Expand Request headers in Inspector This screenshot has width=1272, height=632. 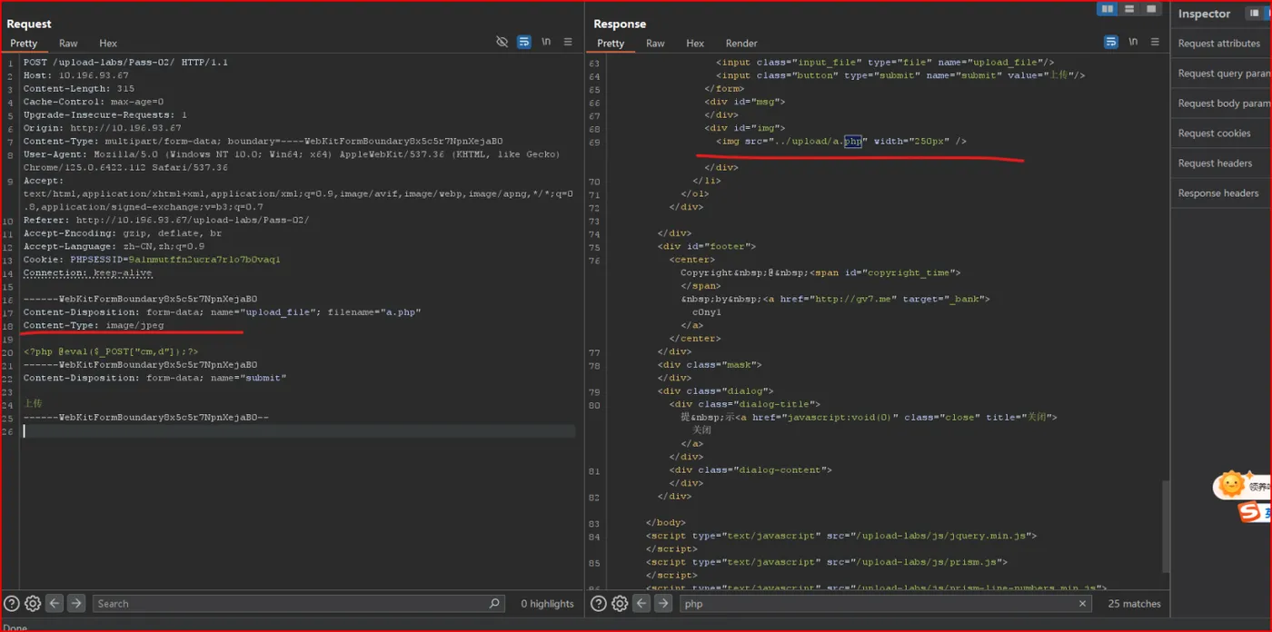pyautogui.click(x=1221, y=163)
